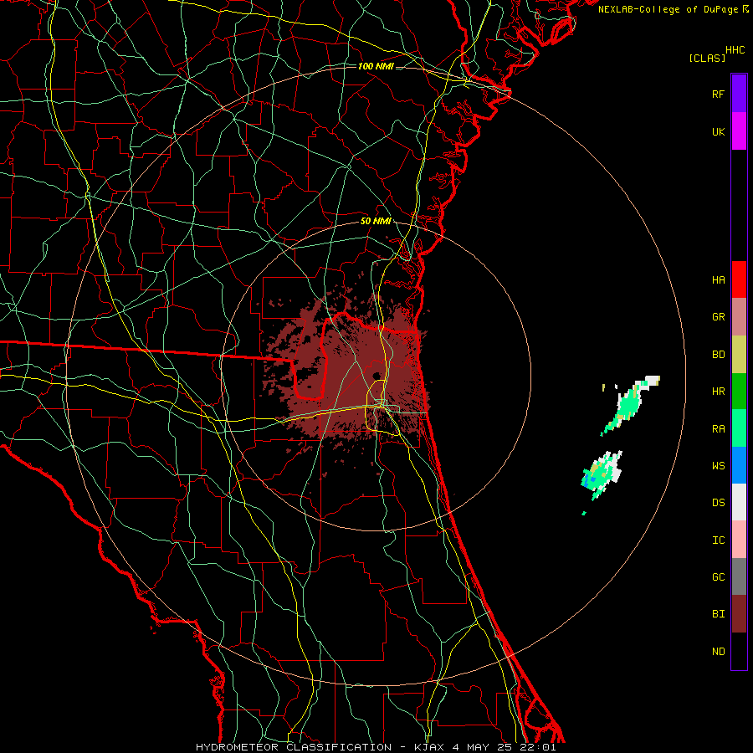Click the 'RF' legend label

(718, 95)
